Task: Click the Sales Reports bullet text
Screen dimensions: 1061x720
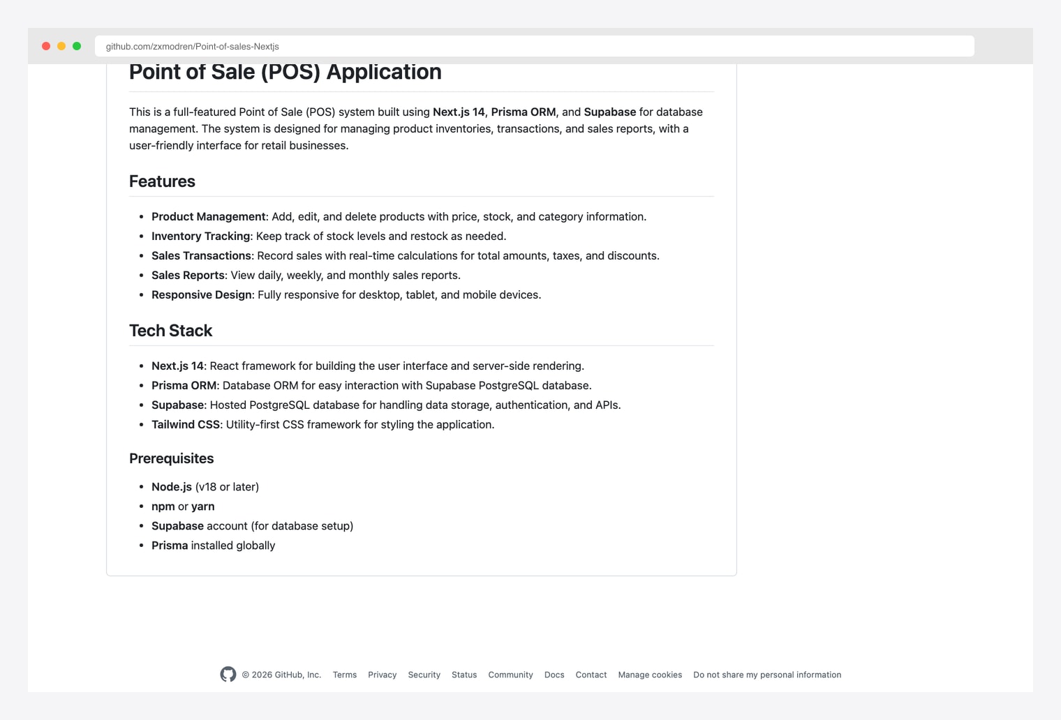Action: (x=306, y=276)
